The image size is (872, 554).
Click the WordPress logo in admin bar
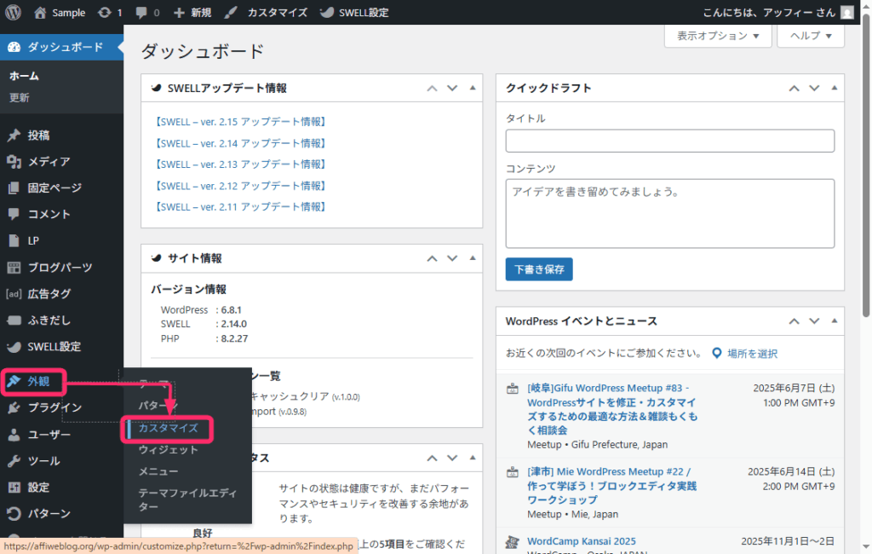tap(13, 13)
